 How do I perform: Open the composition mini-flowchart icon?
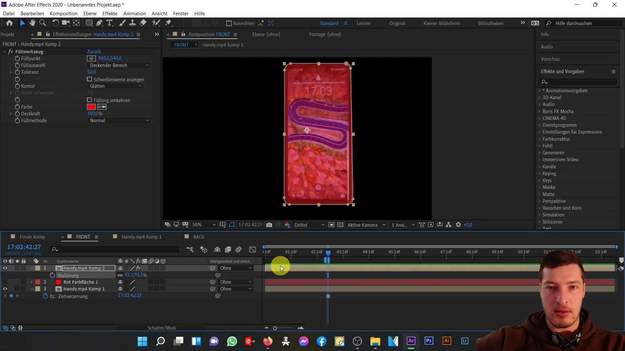coord(190,250)
